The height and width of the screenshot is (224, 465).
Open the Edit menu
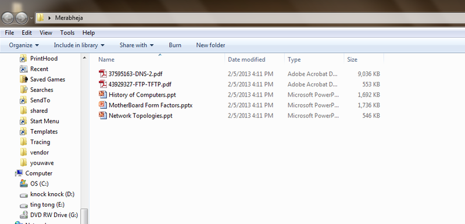tap(27, 33)
